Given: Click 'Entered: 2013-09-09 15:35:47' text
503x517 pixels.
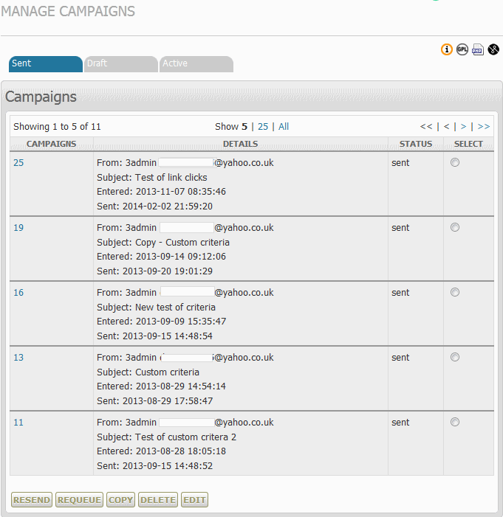Looking at the screenshot, I should coord(161,322).
